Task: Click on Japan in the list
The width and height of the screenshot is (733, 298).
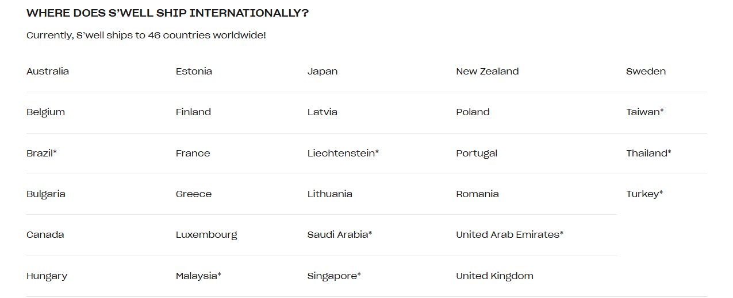Action: click(323, 72)
